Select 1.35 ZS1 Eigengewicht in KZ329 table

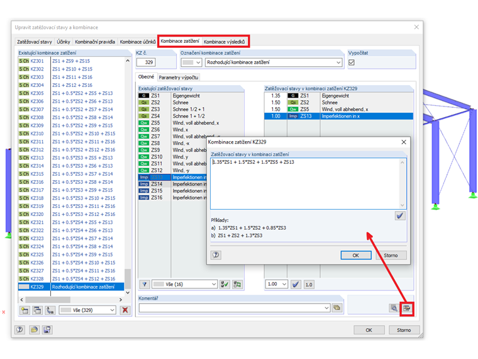[338, 96]
